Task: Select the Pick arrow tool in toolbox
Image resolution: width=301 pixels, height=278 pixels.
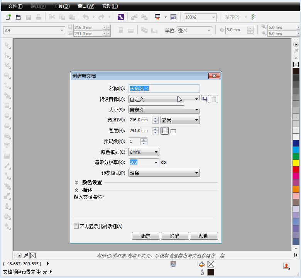Action: (7, 46)
